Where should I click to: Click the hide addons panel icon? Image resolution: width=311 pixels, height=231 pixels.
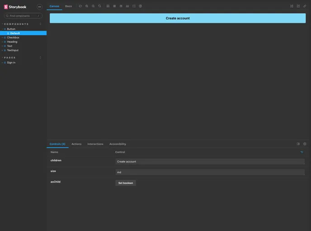point(305,144)
